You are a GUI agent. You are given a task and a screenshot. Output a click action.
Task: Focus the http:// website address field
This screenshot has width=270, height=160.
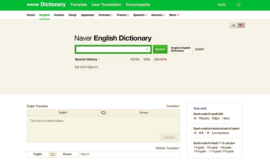click(x=130, y=154)
